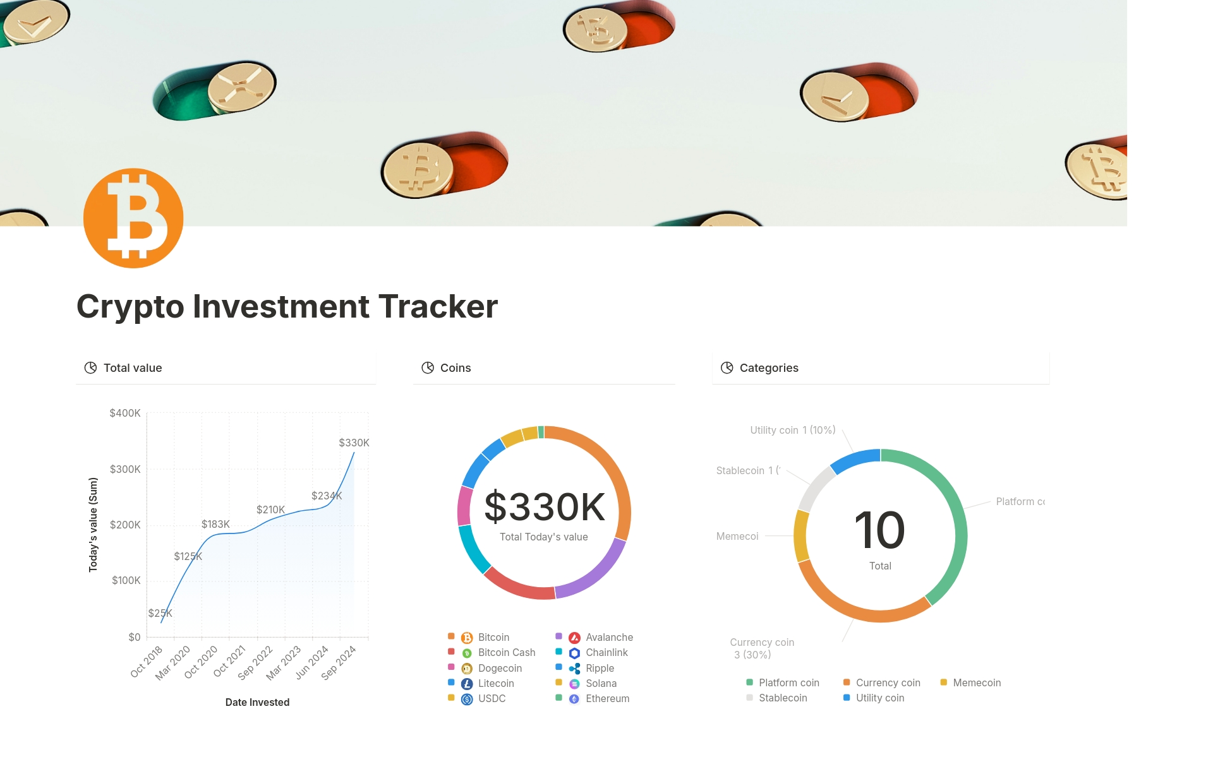Click the clock icon beside Coins
1213x757 pixels.
426,367
